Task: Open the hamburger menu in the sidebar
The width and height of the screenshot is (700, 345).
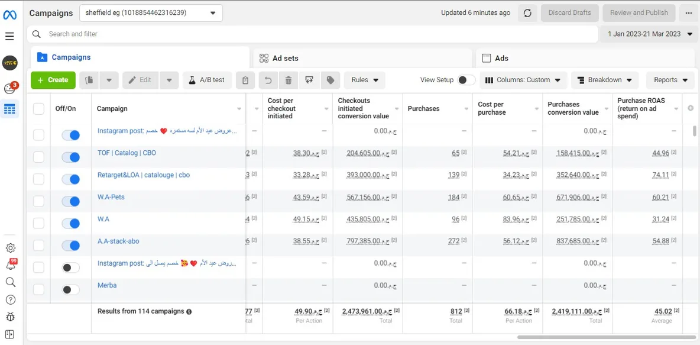Action: point(10,36)
